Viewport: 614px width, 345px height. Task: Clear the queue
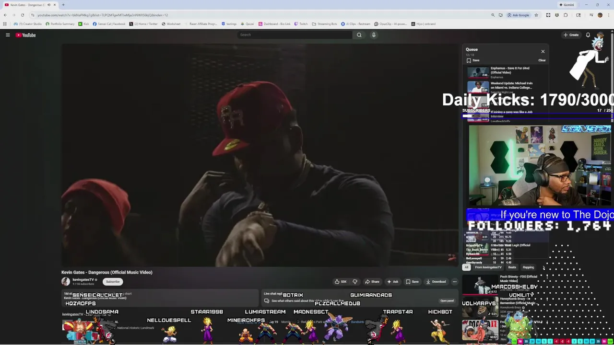coord(542,60)
